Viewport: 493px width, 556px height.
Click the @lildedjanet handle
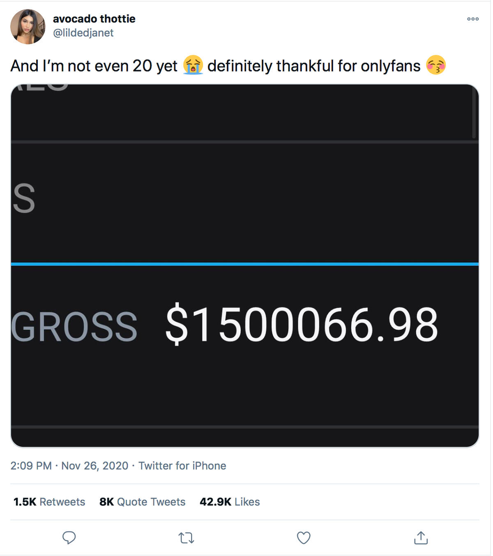(x=83, y=33)
